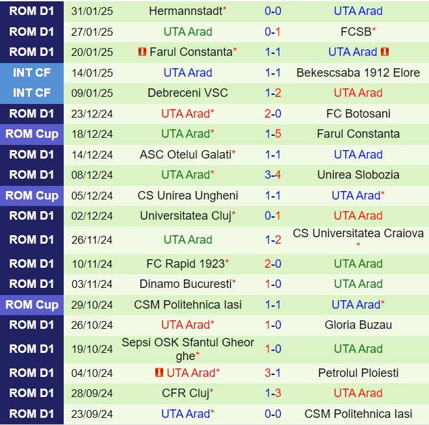Image resolution: width=429 pixels, height=425 pixels.
Task: Open Bekescsaba 1912 Elore team page
Action: (358, 73)
